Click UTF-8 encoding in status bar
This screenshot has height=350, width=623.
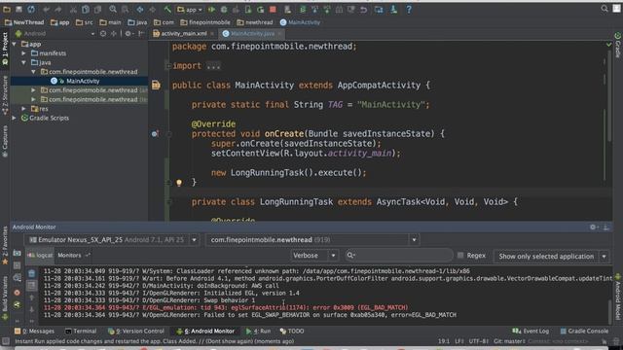click(479, 341)
